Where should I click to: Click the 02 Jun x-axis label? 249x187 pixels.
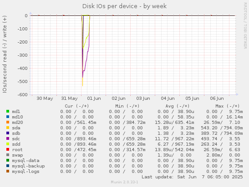pyautogui.click(x=119, y=98)
